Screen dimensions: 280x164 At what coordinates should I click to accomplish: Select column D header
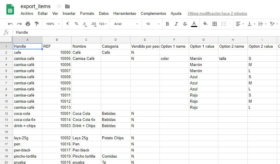click(x=115, y=40)
